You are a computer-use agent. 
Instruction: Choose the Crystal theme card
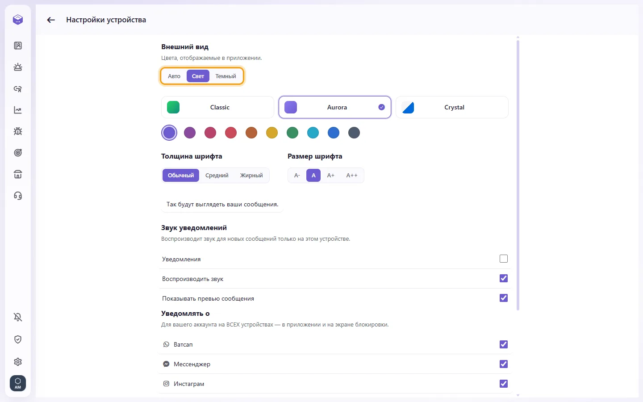tap(452, 107)
